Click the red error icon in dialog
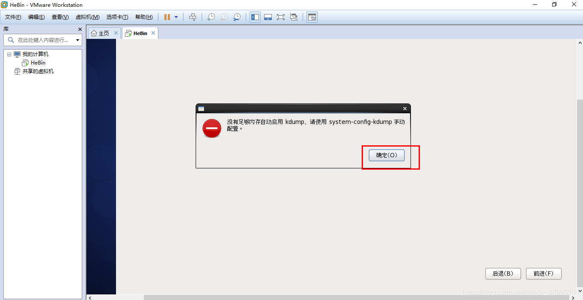Image resolution: width=583 pixels, height=300 pixels. 212,128
